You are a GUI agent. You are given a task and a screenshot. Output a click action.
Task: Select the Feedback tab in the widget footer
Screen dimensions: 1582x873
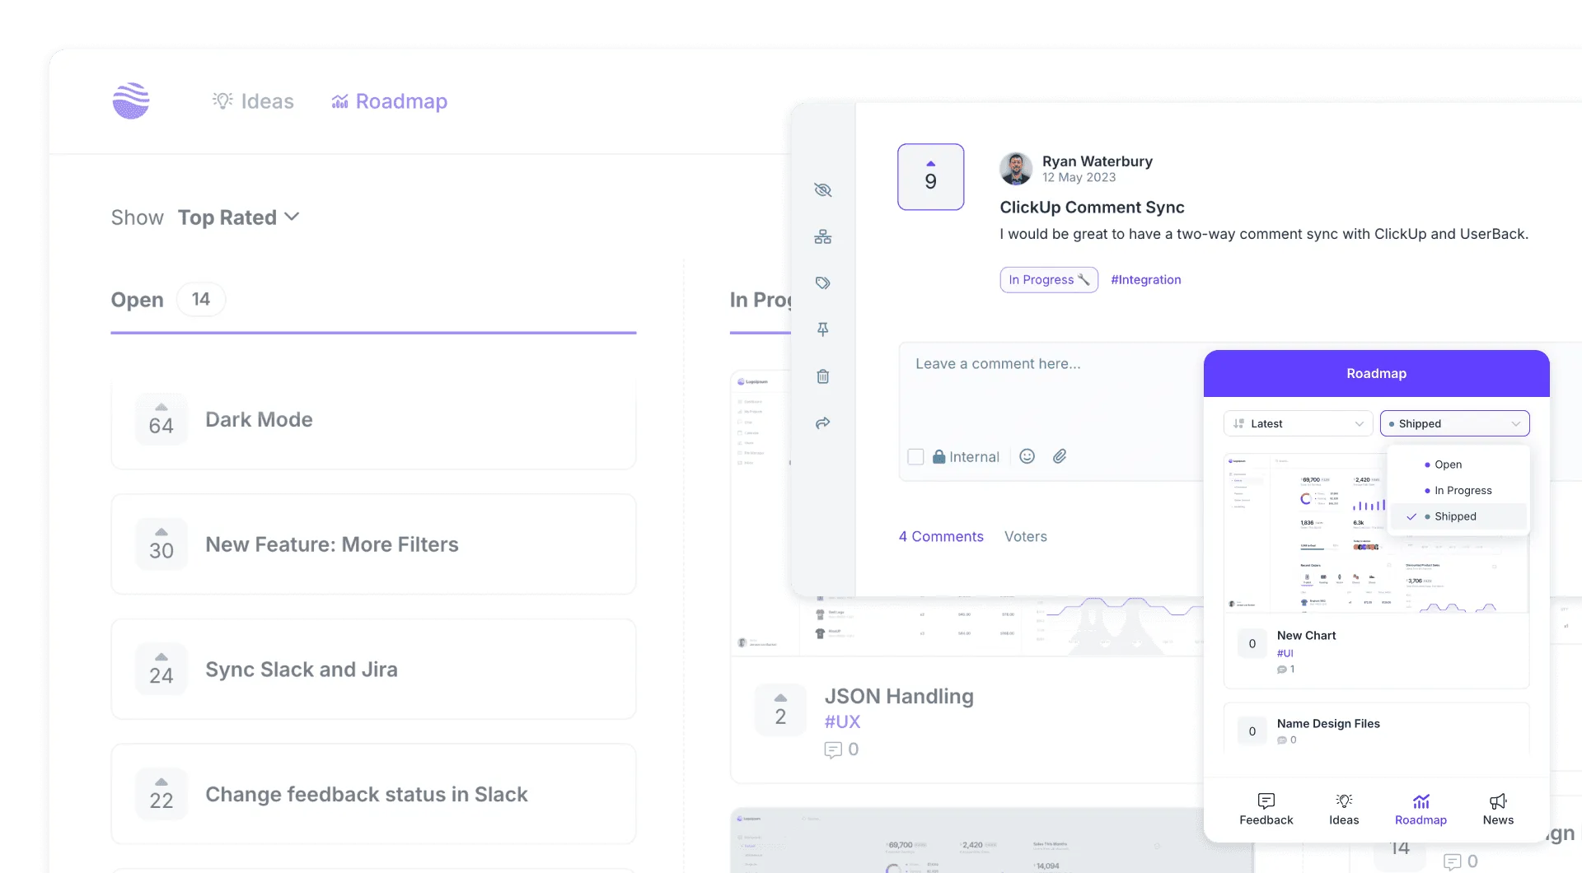[1266, 808]
